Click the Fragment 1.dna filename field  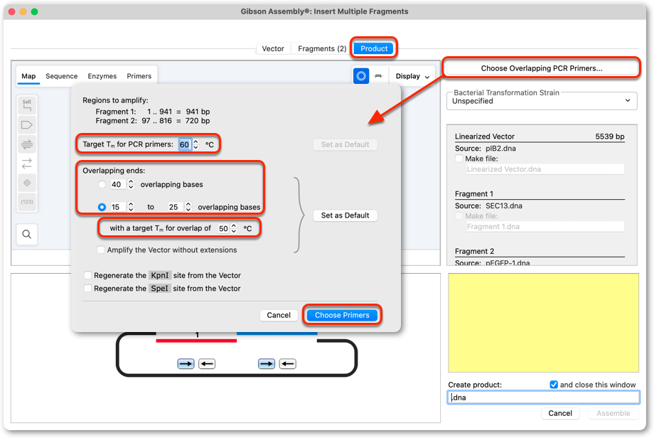545,227
